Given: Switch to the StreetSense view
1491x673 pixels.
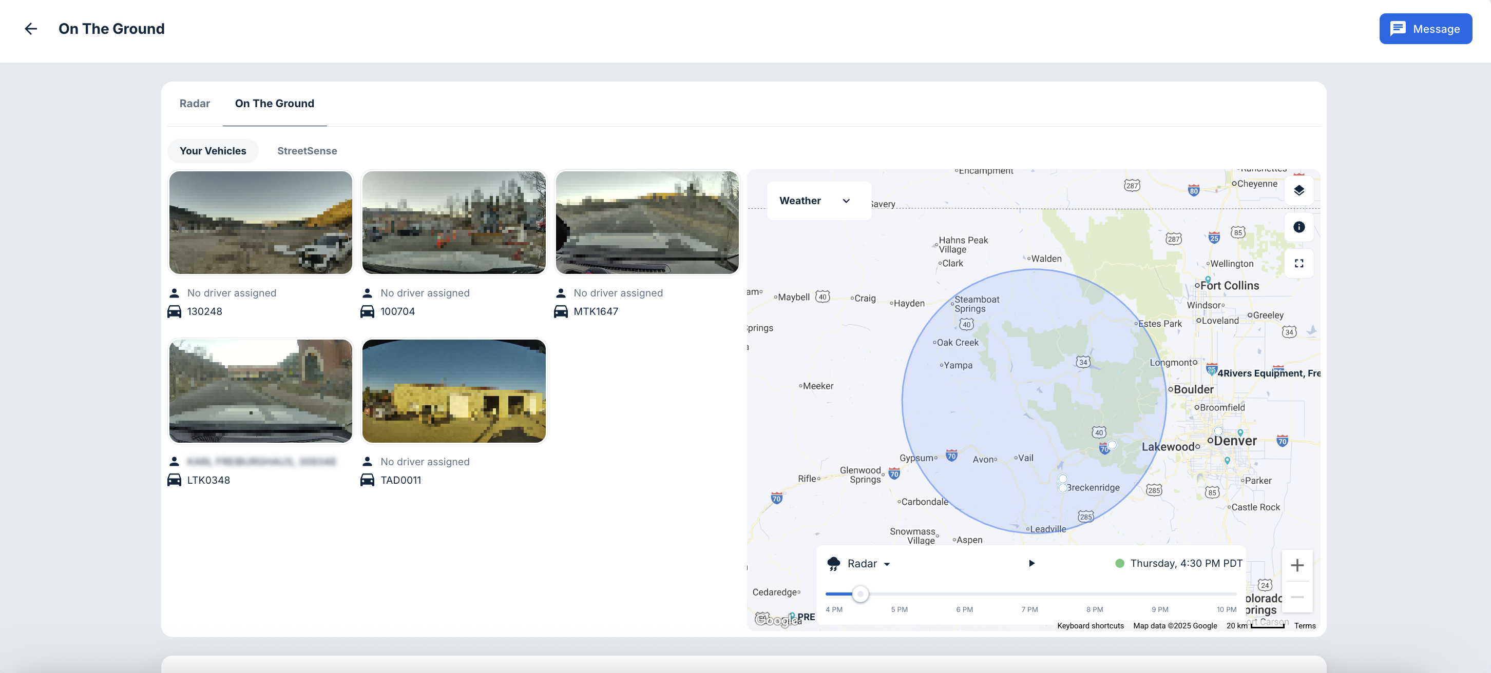Looking at the screenshot, I should (x=307, y=151).
